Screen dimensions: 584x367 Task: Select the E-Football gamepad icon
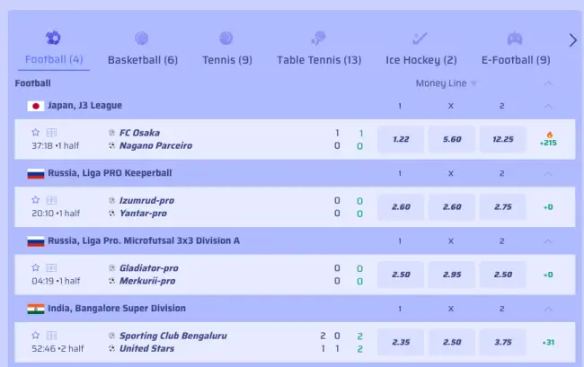pos(515,39)
